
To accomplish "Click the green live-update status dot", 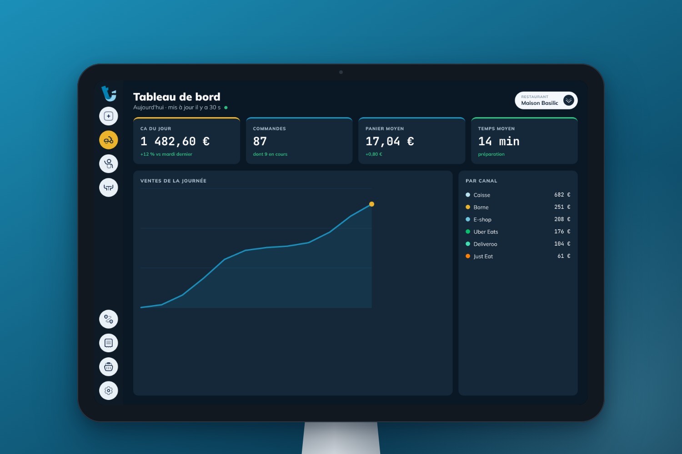I will [226, 108].
